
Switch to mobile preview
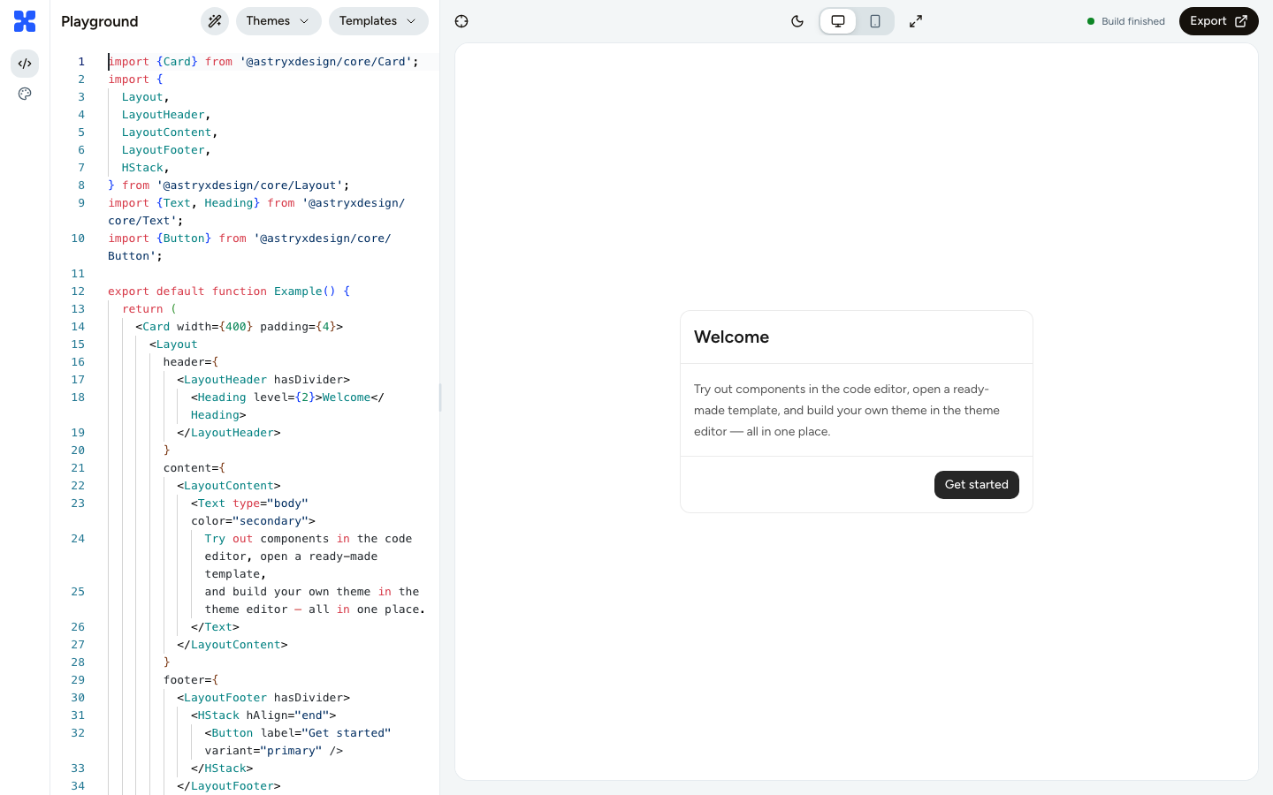coord(875,21)
